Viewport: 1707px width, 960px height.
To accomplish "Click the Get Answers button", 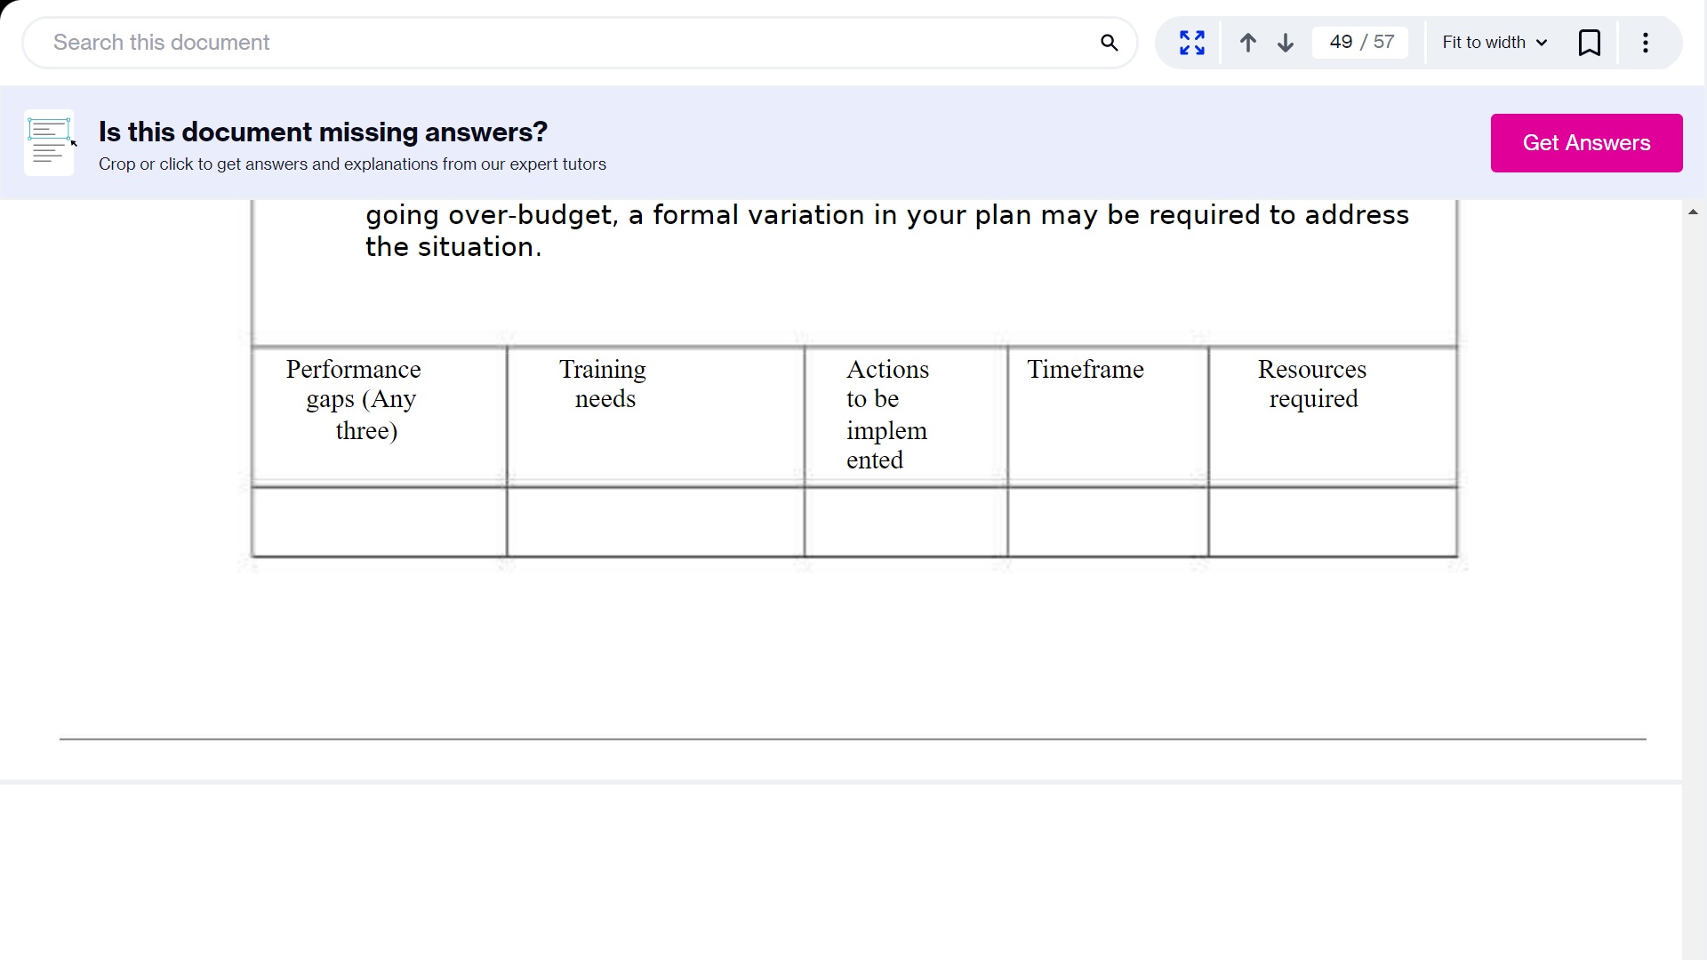I will tap(1586, 143).
